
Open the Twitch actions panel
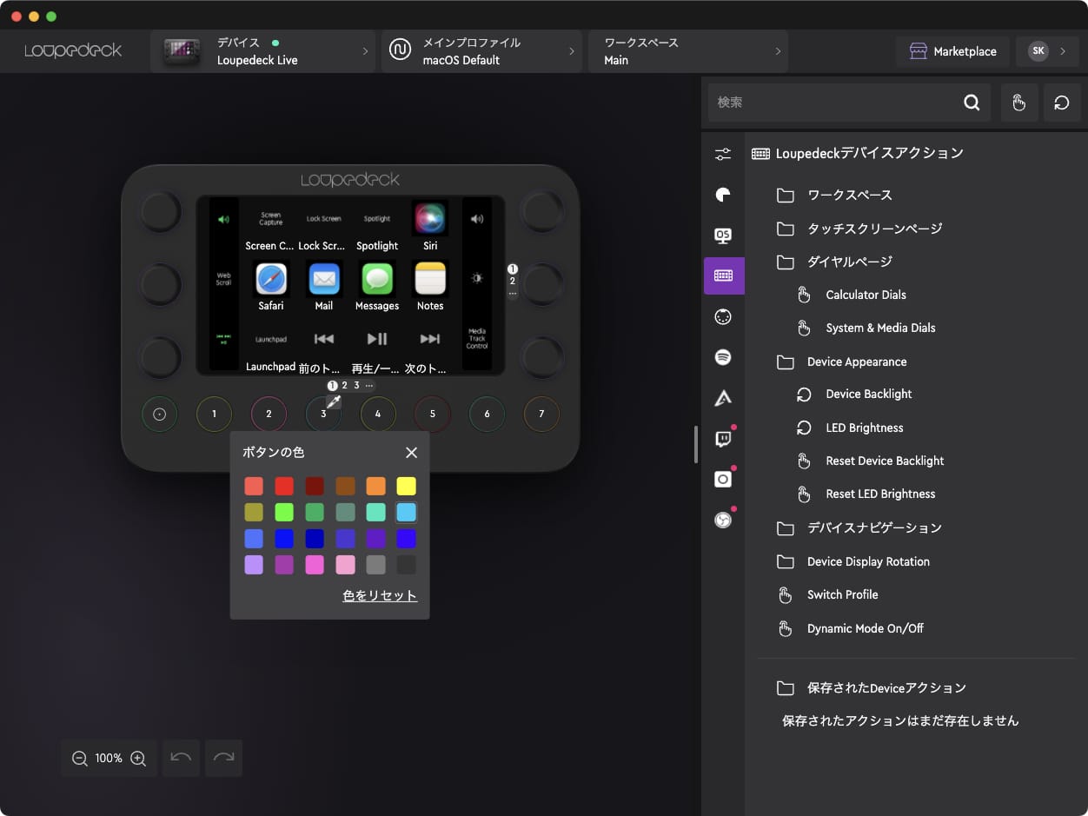[x=724, y=438]
